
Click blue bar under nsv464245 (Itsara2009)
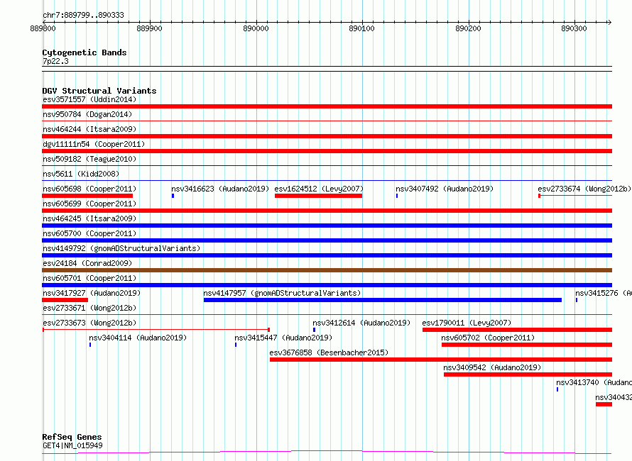(327, 226)
